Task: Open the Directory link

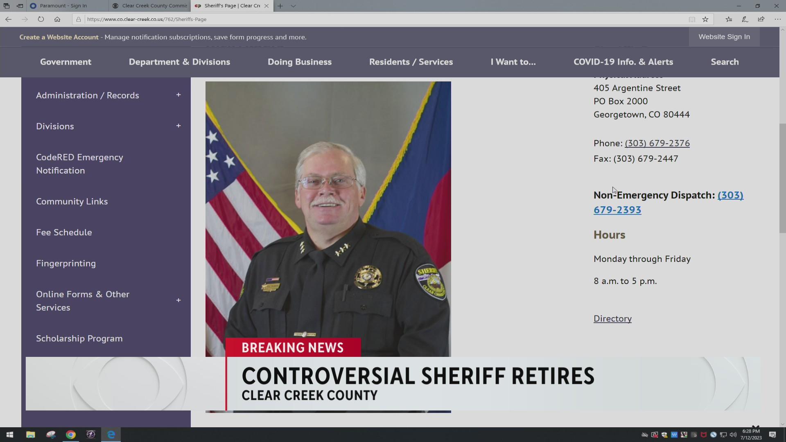Action: 612,318
